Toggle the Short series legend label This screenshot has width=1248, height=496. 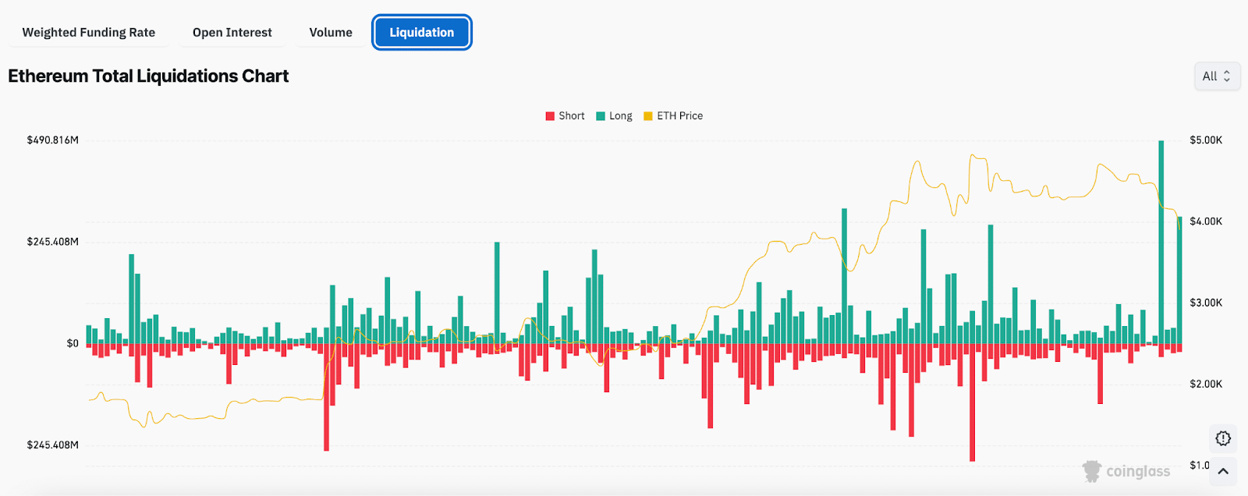tap(571, 116)
